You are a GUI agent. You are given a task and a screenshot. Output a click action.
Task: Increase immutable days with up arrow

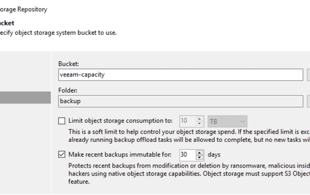(x=200, y=153)
